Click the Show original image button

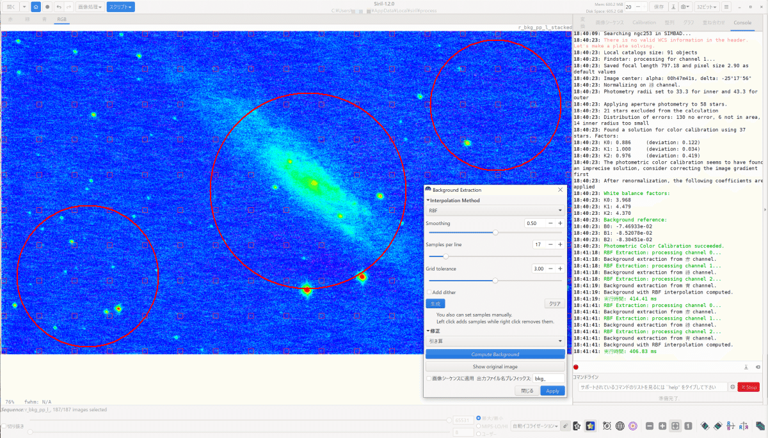tap(495, 366)
